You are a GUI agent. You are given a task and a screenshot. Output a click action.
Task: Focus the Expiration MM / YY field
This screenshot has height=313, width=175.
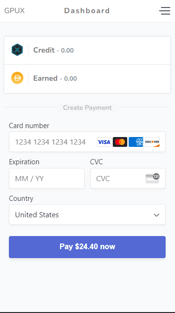(47, 178)
